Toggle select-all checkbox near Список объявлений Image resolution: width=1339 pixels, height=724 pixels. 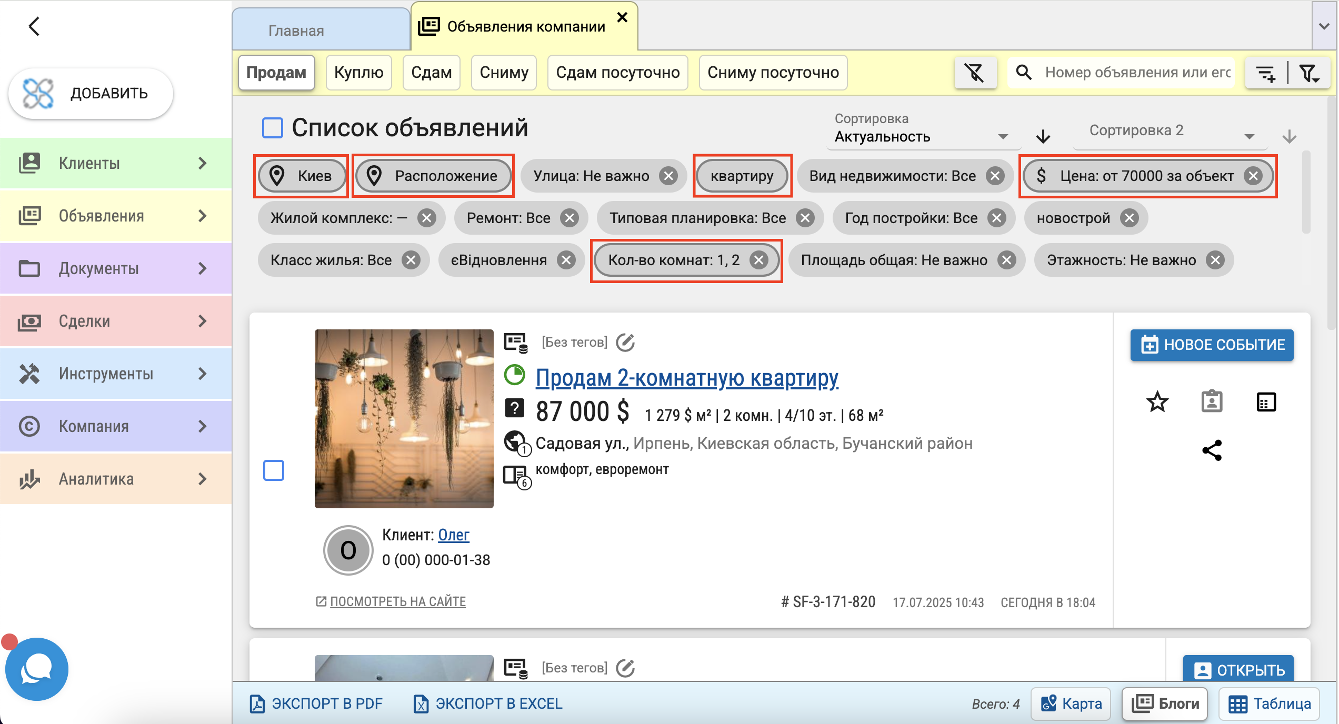(273, 128)
